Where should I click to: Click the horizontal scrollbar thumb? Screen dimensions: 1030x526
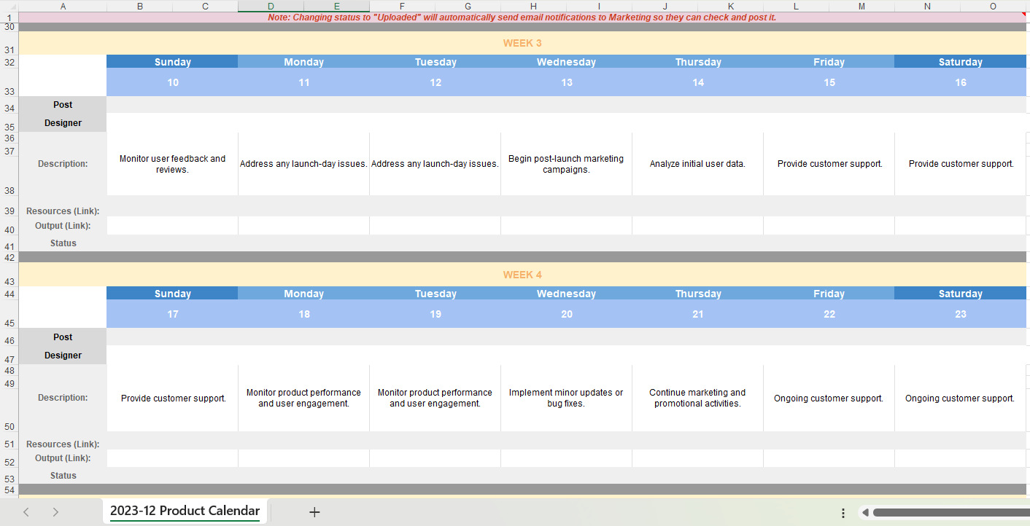click(x=951, y=513)
